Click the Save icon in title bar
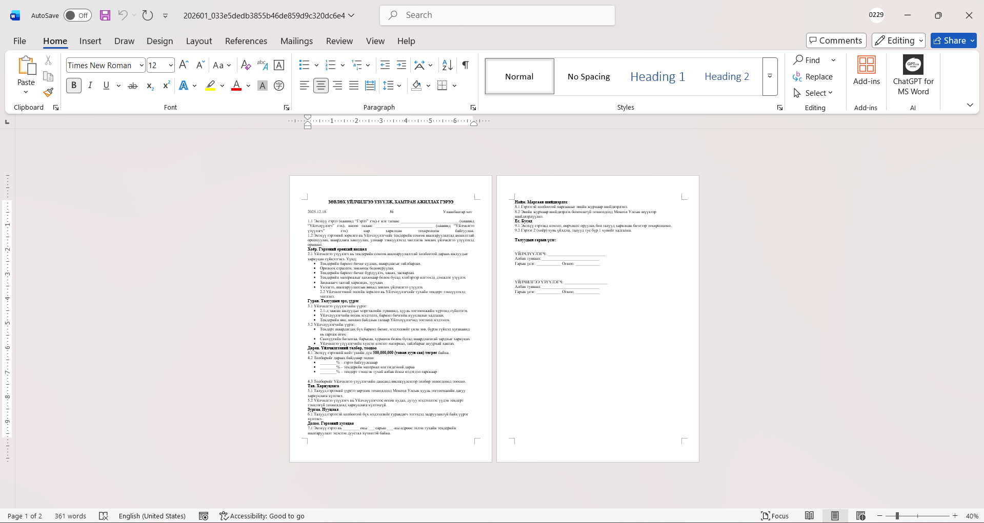 coord(105,15)
